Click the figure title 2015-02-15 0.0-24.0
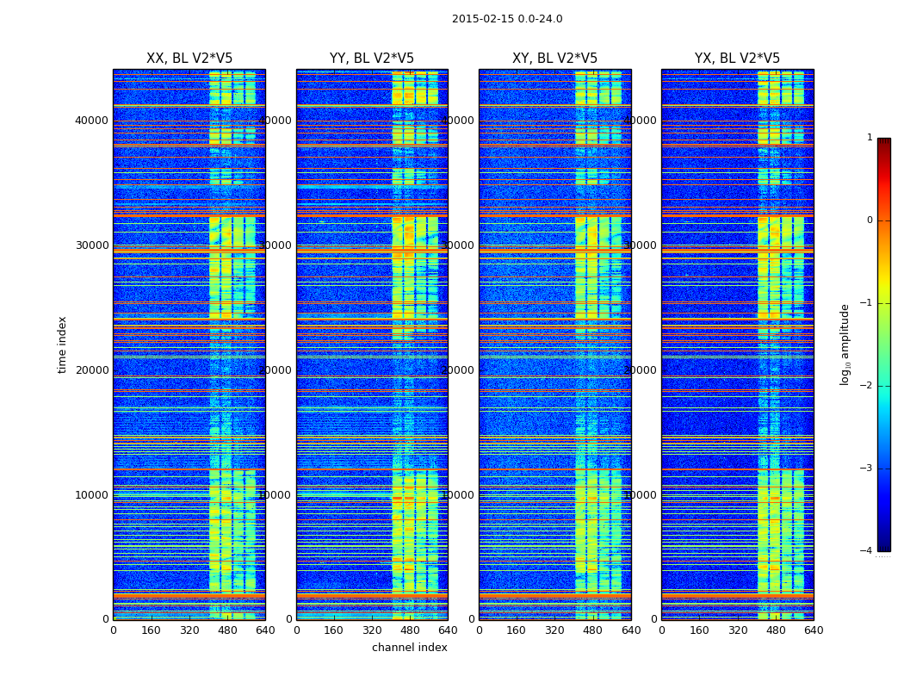The height and width of the screenshot is (689, 904). [x=507, y=19]
